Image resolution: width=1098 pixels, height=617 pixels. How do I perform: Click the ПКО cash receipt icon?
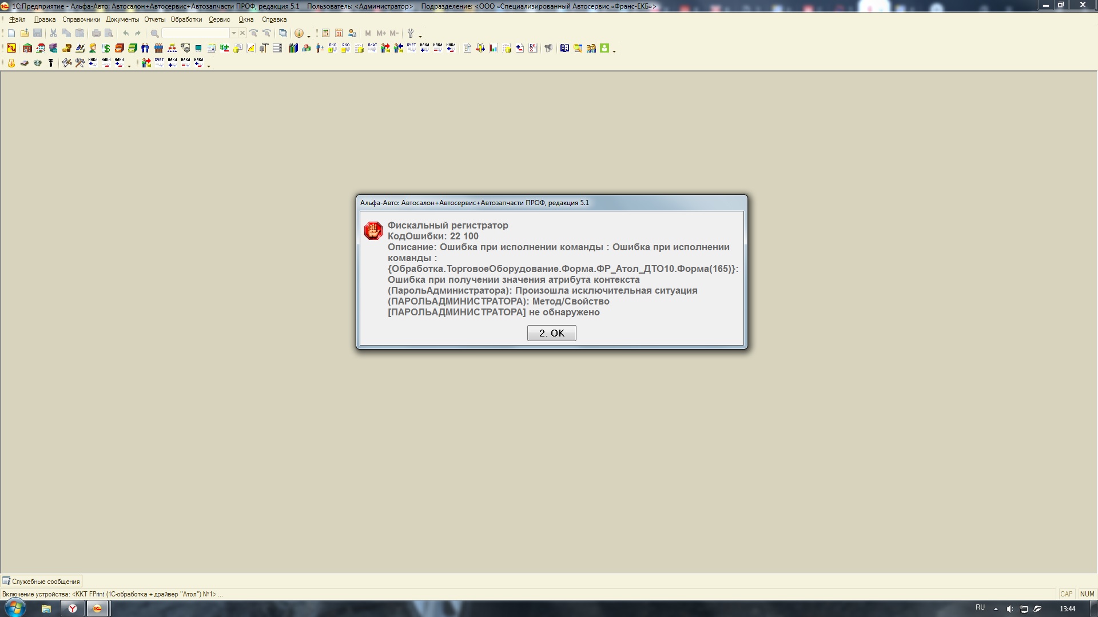[x=332, y=48]
